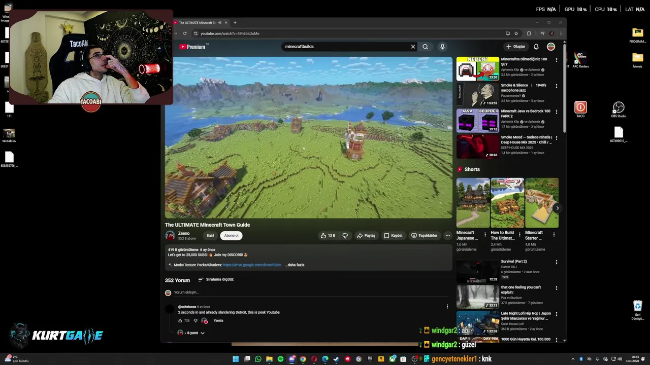Click the search magnifier button
The width and height of the screenshot is (650, 365).
[x=425, y=47]
